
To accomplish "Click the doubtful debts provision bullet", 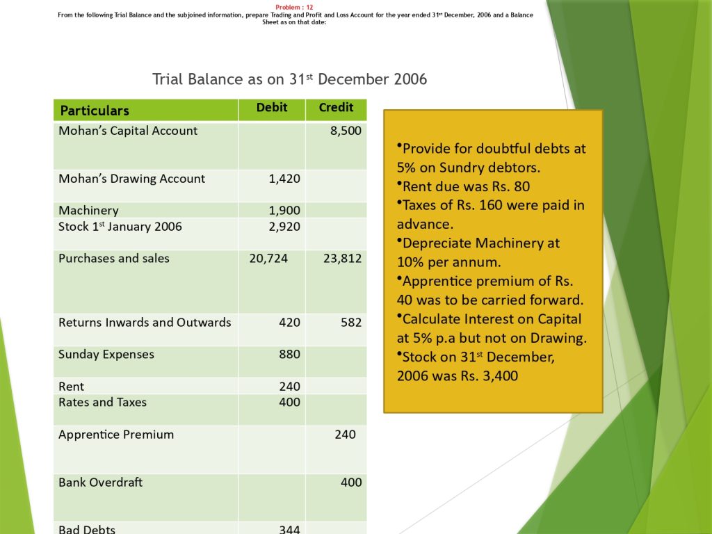I will (x=491, y=158).
